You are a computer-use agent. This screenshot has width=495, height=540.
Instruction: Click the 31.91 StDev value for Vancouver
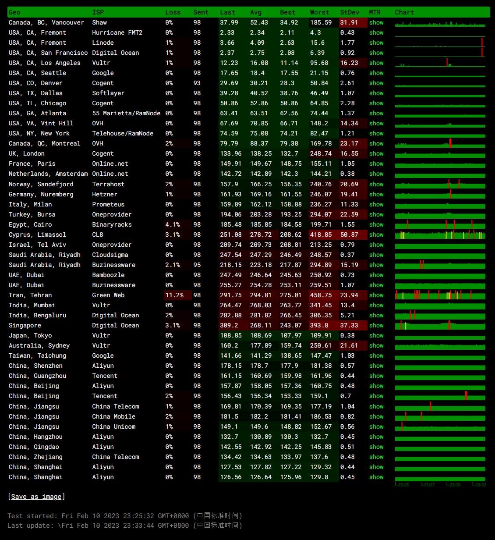[349, 22]
